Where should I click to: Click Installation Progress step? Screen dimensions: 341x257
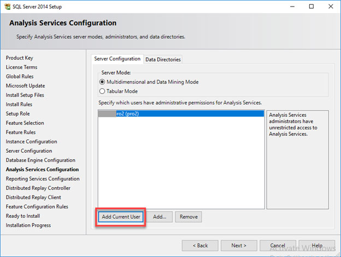(x=28, y=225)
